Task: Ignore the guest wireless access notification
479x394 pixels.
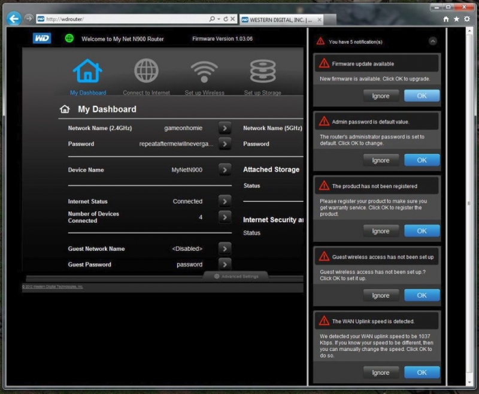Action: 381,295
